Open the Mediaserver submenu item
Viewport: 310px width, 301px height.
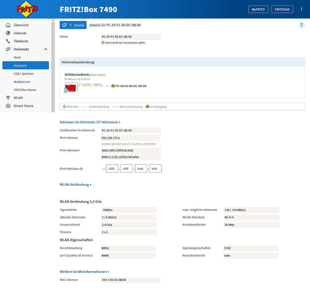22,82
